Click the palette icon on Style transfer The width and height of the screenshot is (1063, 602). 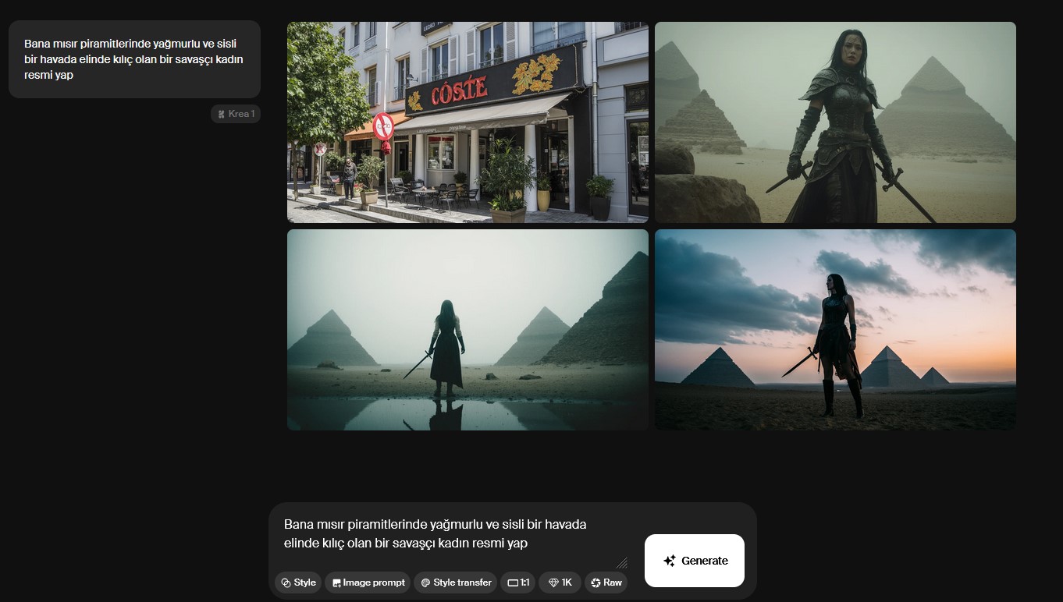[426, 583]
